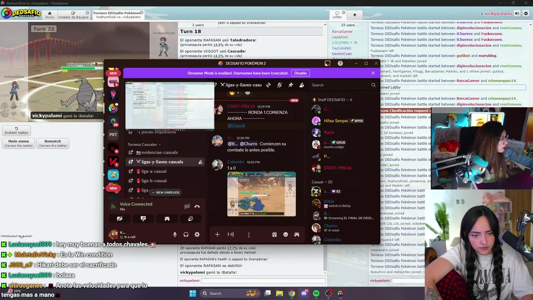Open pinned messages in Discord header
Image resolution: width=533 pixels, height=300 pixels.
coord(291,85)
